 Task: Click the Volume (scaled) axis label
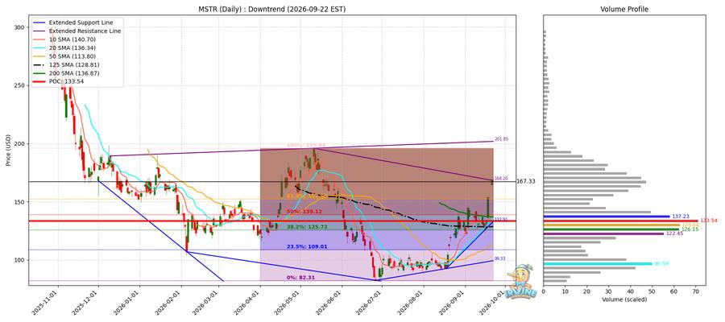624,299
